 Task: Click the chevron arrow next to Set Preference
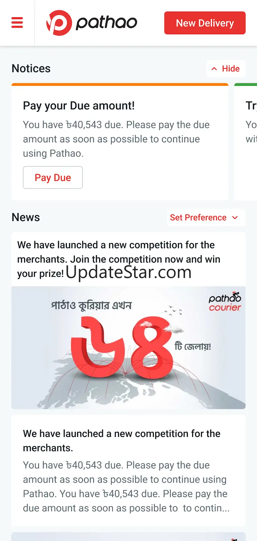coord(235,218)
